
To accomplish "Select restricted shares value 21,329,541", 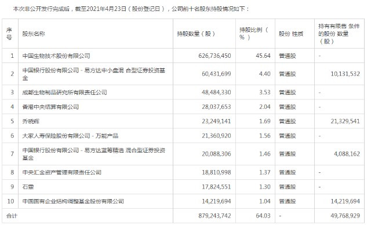I will 345,121.
